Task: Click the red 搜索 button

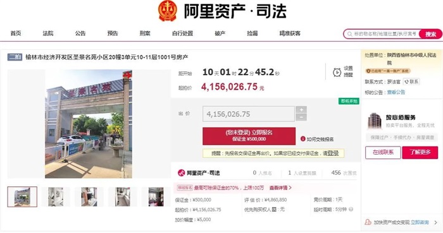Action: pyautogui.click(x=430, y=34)
